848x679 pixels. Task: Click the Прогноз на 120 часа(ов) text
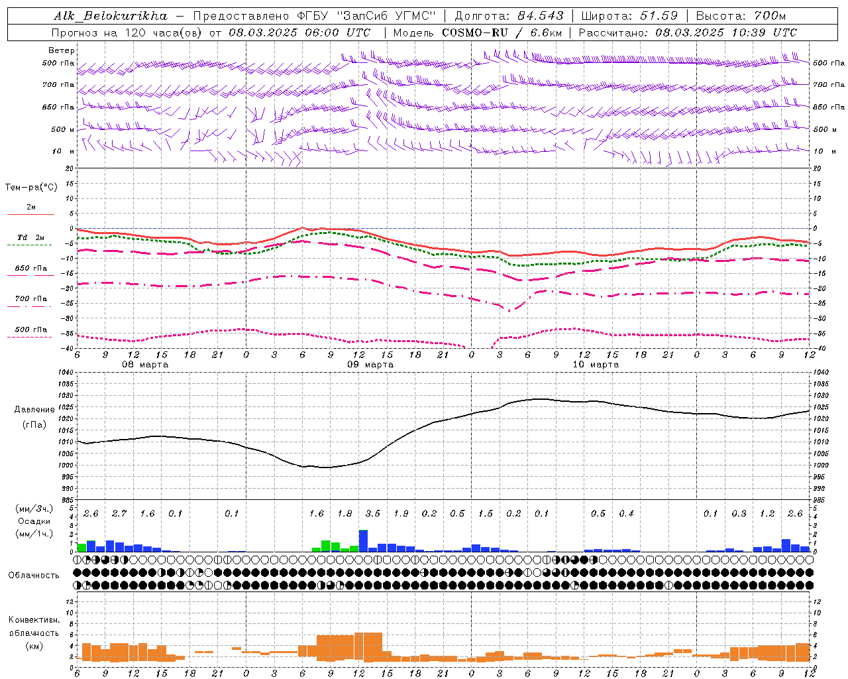(127, 32)
